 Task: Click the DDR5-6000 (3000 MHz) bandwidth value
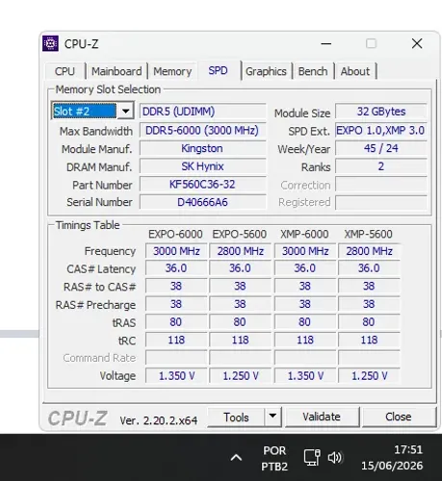202,130
